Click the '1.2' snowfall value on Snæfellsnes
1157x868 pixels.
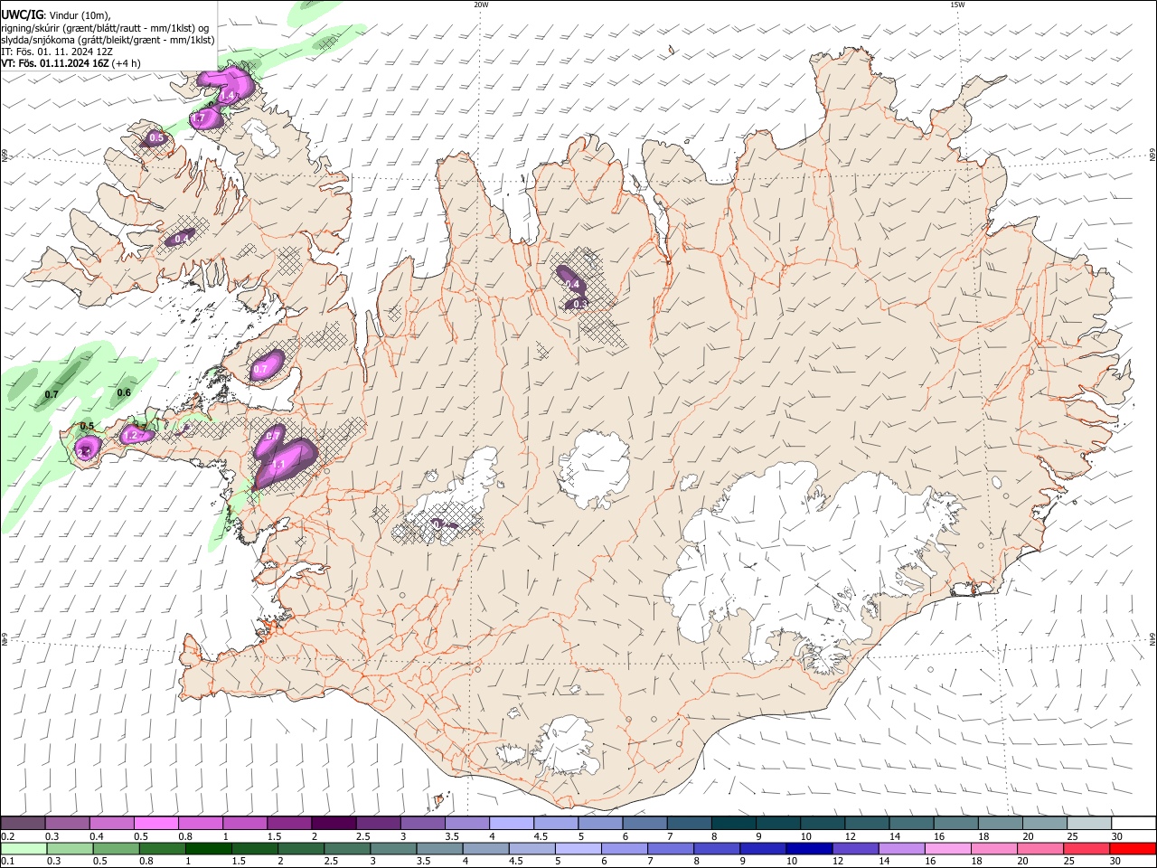tap(130, 435)
